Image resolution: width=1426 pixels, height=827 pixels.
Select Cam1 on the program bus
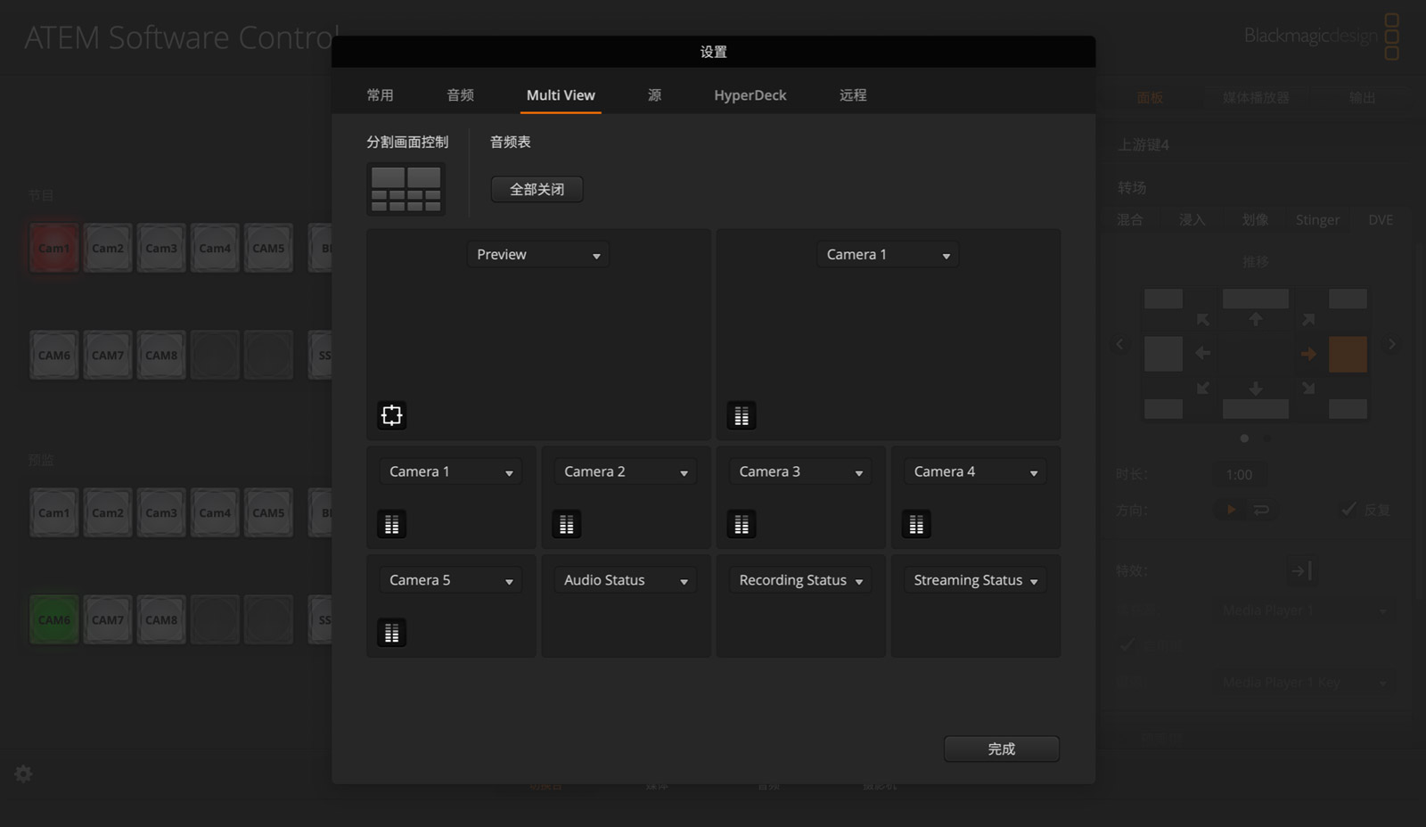click(54, 248)
